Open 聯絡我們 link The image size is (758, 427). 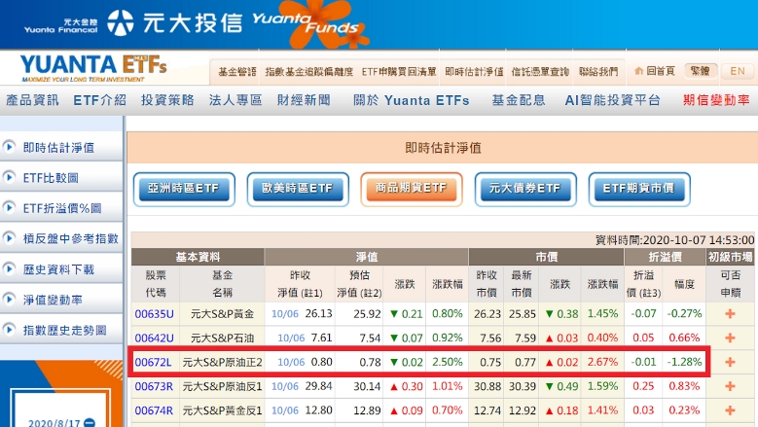coord(598,71)
